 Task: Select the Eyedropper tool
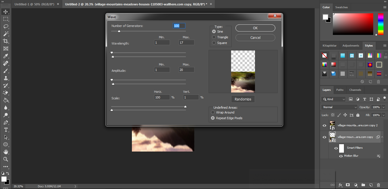(6, 56)
